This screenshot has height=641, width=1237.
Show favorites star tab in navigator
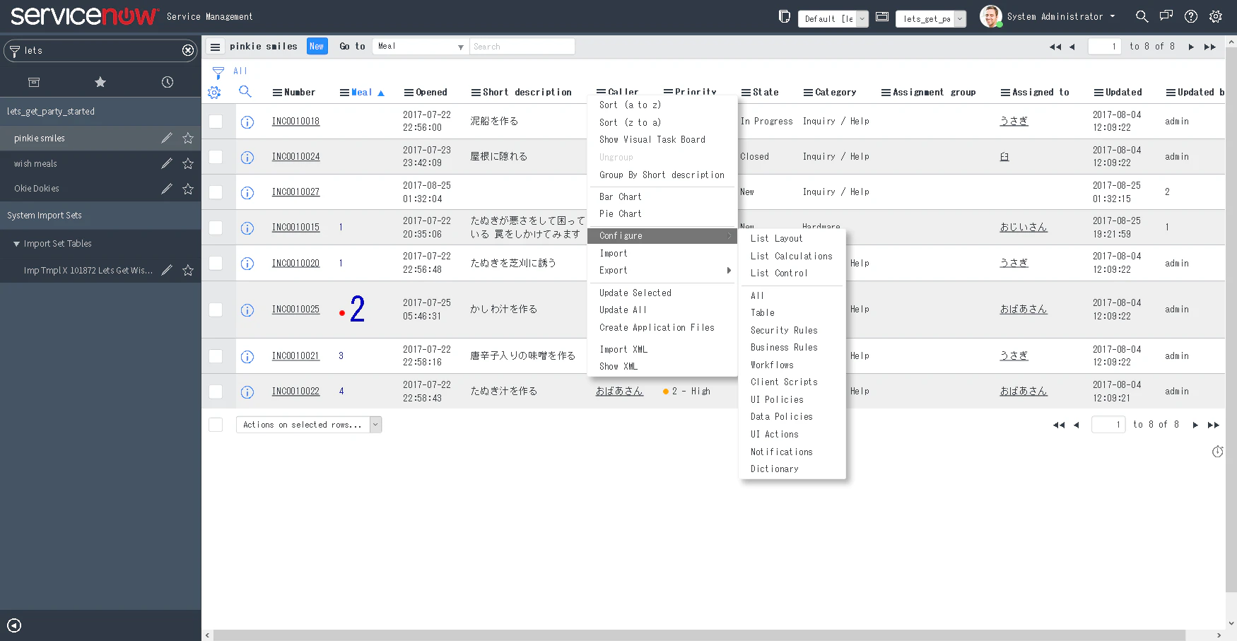(100, 82)
